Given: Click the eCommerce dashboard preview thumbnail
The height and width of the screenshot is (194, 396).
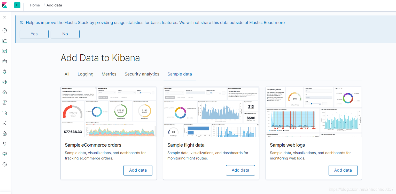Looking at the screenshot, I should point(109,112).
